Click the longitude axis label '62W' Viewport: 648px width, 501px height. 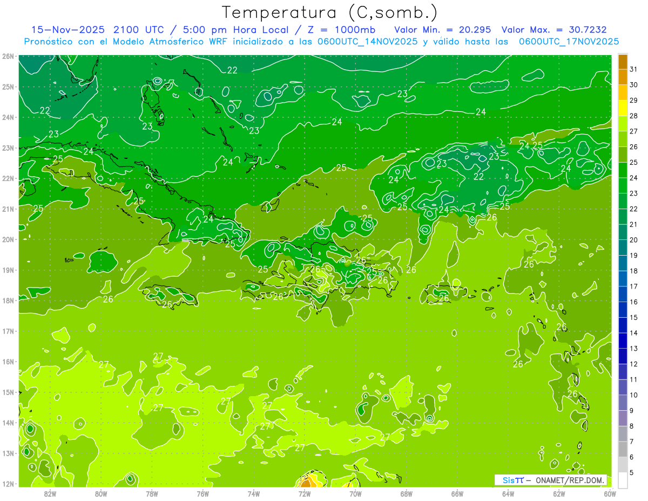click(559, 493)
